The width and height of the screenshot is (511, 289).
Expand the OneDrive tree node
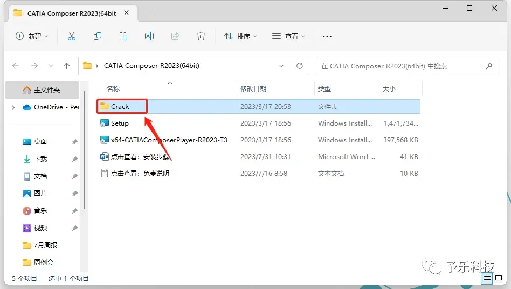click(13, 107)
